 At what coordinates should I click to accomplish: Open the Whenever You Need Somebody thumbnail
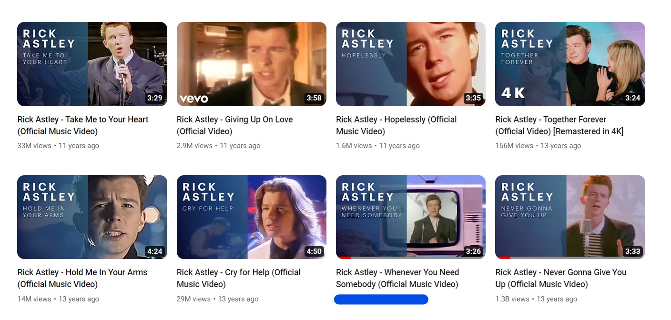point(411,217)
